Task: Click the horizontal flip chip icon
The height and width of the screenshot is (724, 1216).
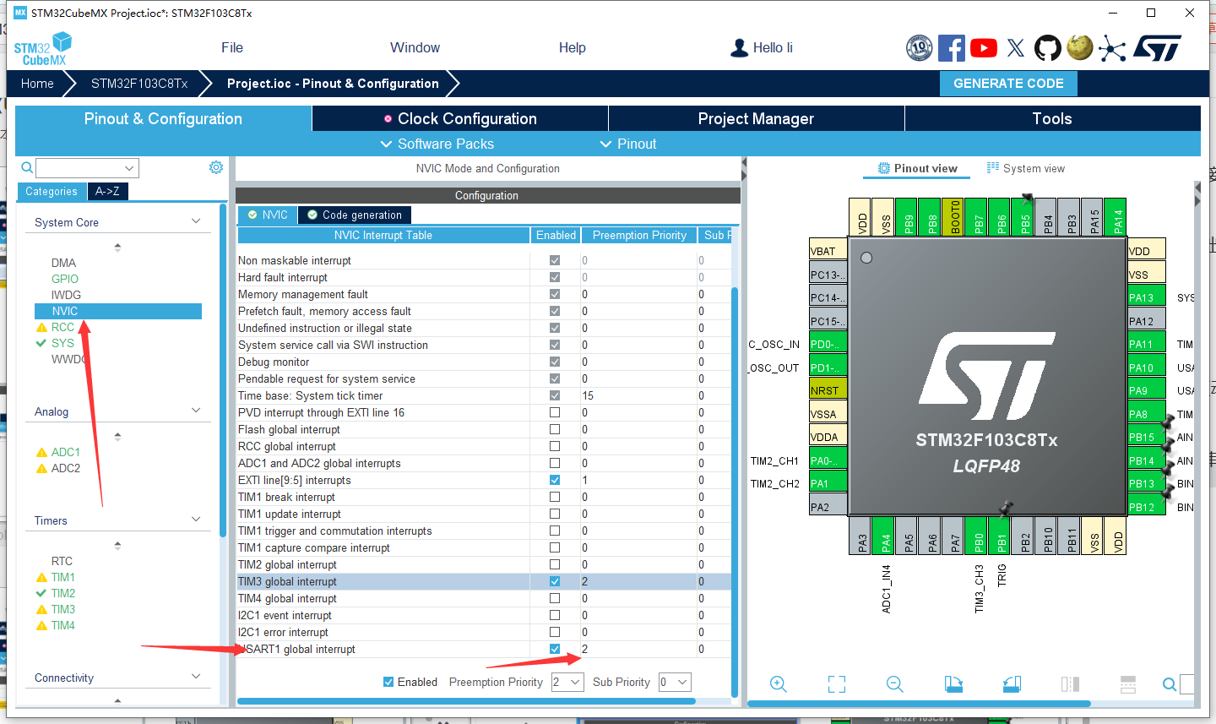Action: (1070, 684)
